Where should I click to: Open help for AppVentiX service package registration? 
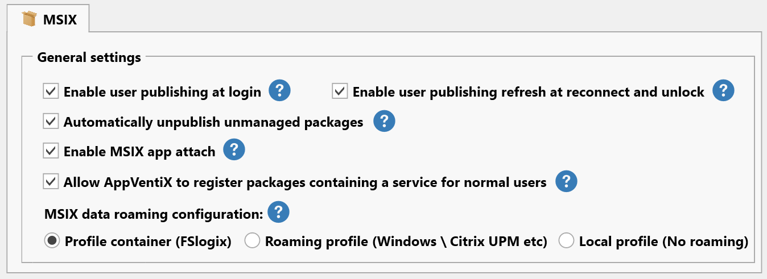coord(566,182)
